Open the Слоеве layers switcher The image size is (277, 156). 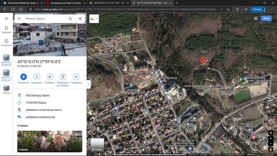coord(97,145)
